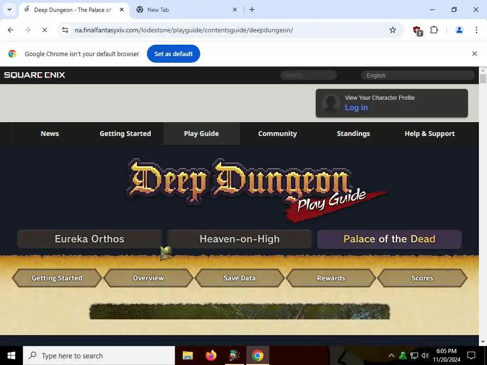The width and height of the screenshot is (487, 365).
Task: Open the red shield extension icon
Action: (x=418, y=30)
